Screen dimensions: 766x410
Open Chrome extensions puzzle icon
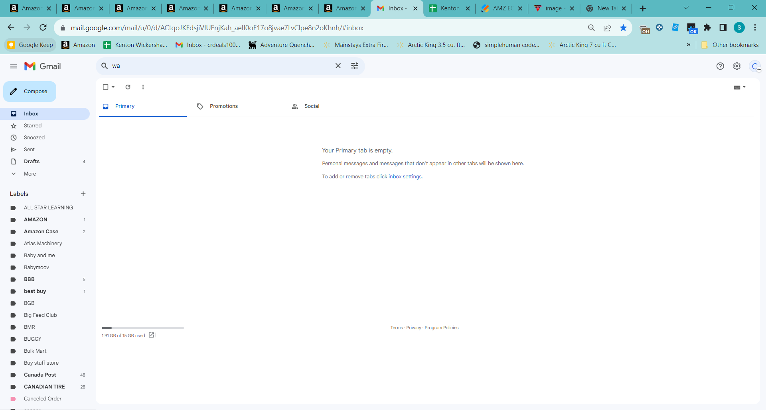coord(707,27)
